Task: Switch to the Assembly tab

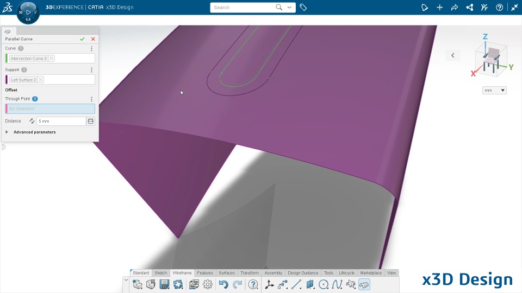Action: (x=274, y=273)
